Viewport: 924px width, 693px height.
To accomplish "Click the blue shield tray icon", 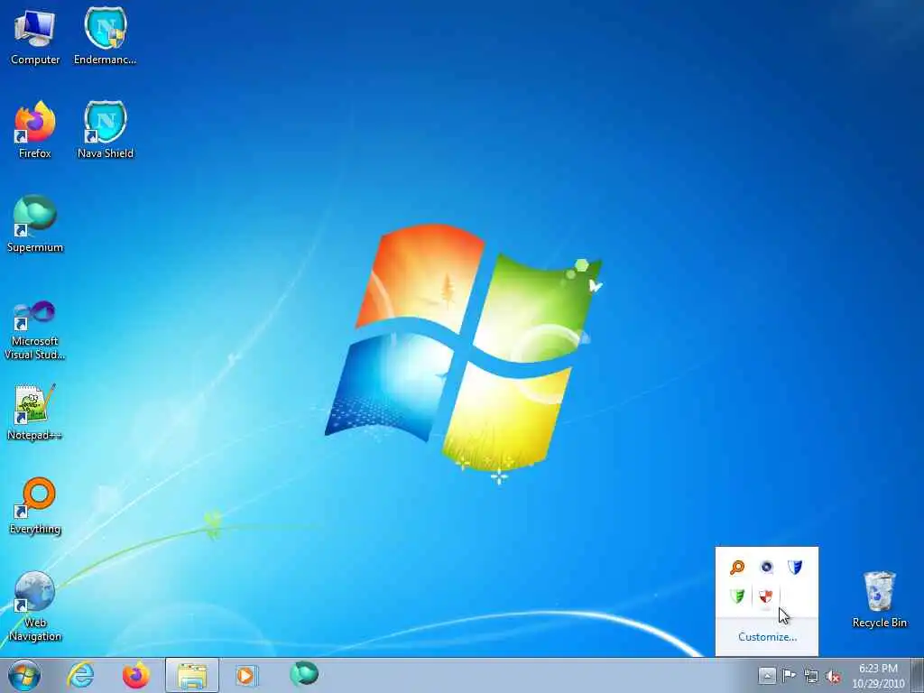I will [795, 567].
